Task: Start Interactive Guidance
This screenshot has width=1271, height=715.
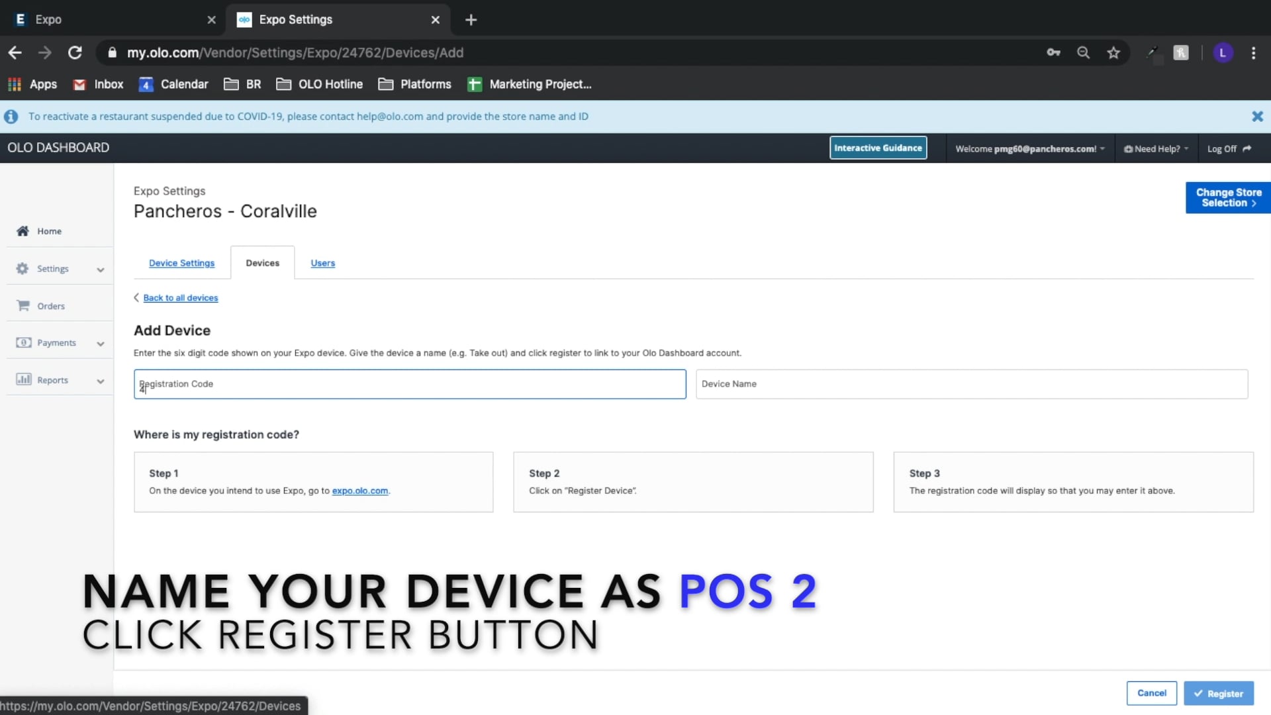Action: click(x=878, y=148)
